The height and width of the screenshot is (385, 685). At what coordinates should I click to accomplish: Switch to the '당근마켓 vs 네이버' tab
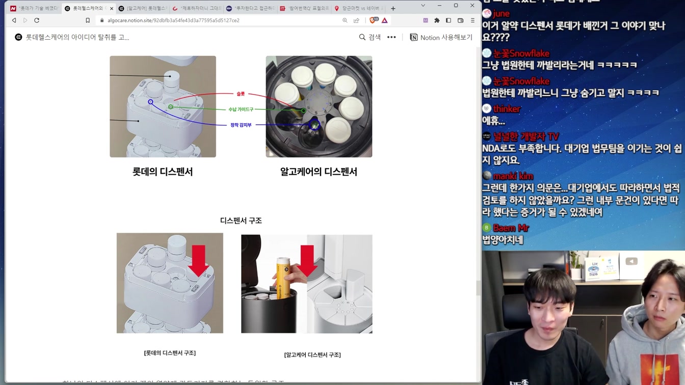tap(358, 8)
